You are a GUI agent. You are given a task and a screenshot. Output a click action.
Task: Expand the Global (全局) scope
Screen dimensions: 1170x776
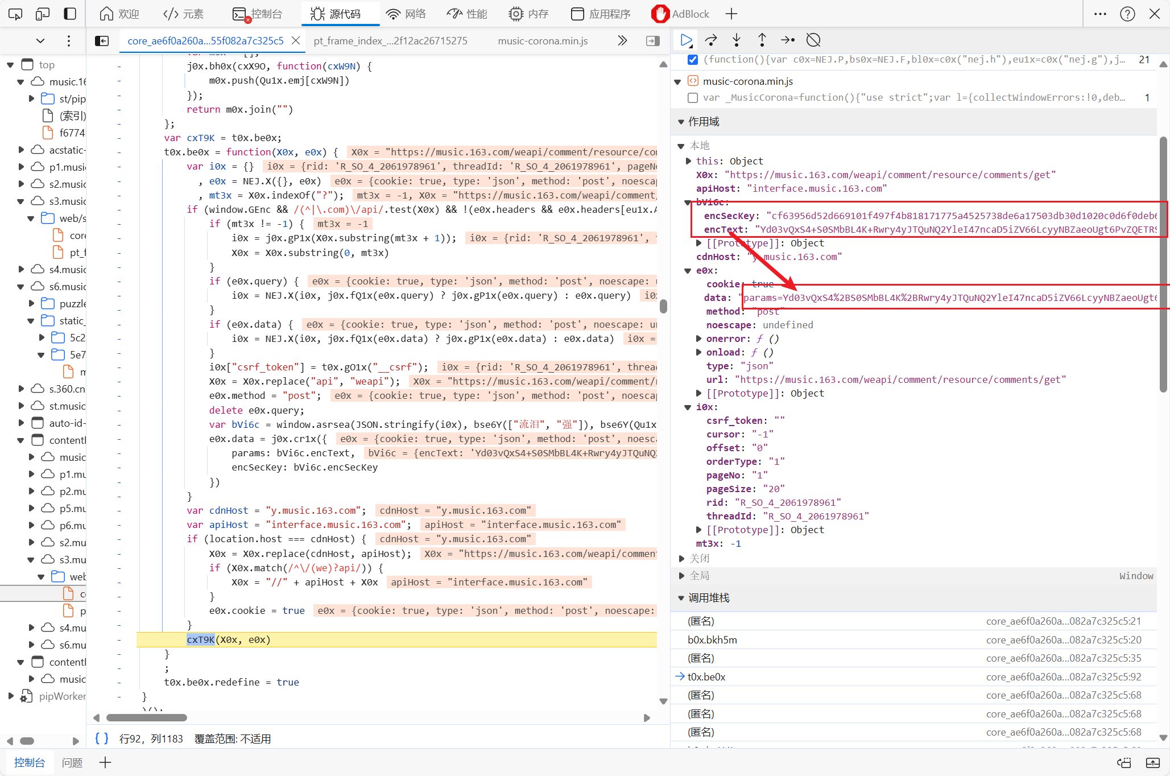[681, 576]
